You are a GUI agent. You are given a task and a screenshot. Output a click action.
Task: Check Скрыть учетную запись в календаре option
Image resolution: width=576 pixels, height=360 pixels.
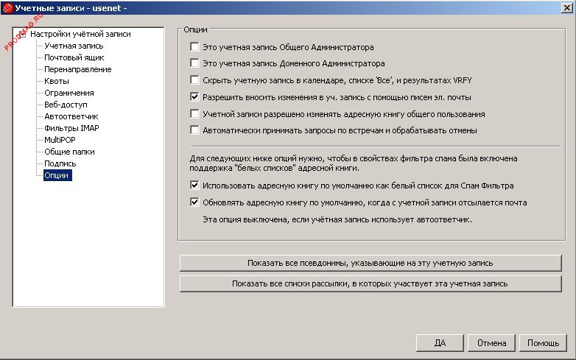(x=194, y=80)
